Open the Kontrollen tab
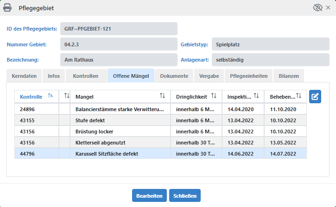336x207 pixels. tap(85, 76)
